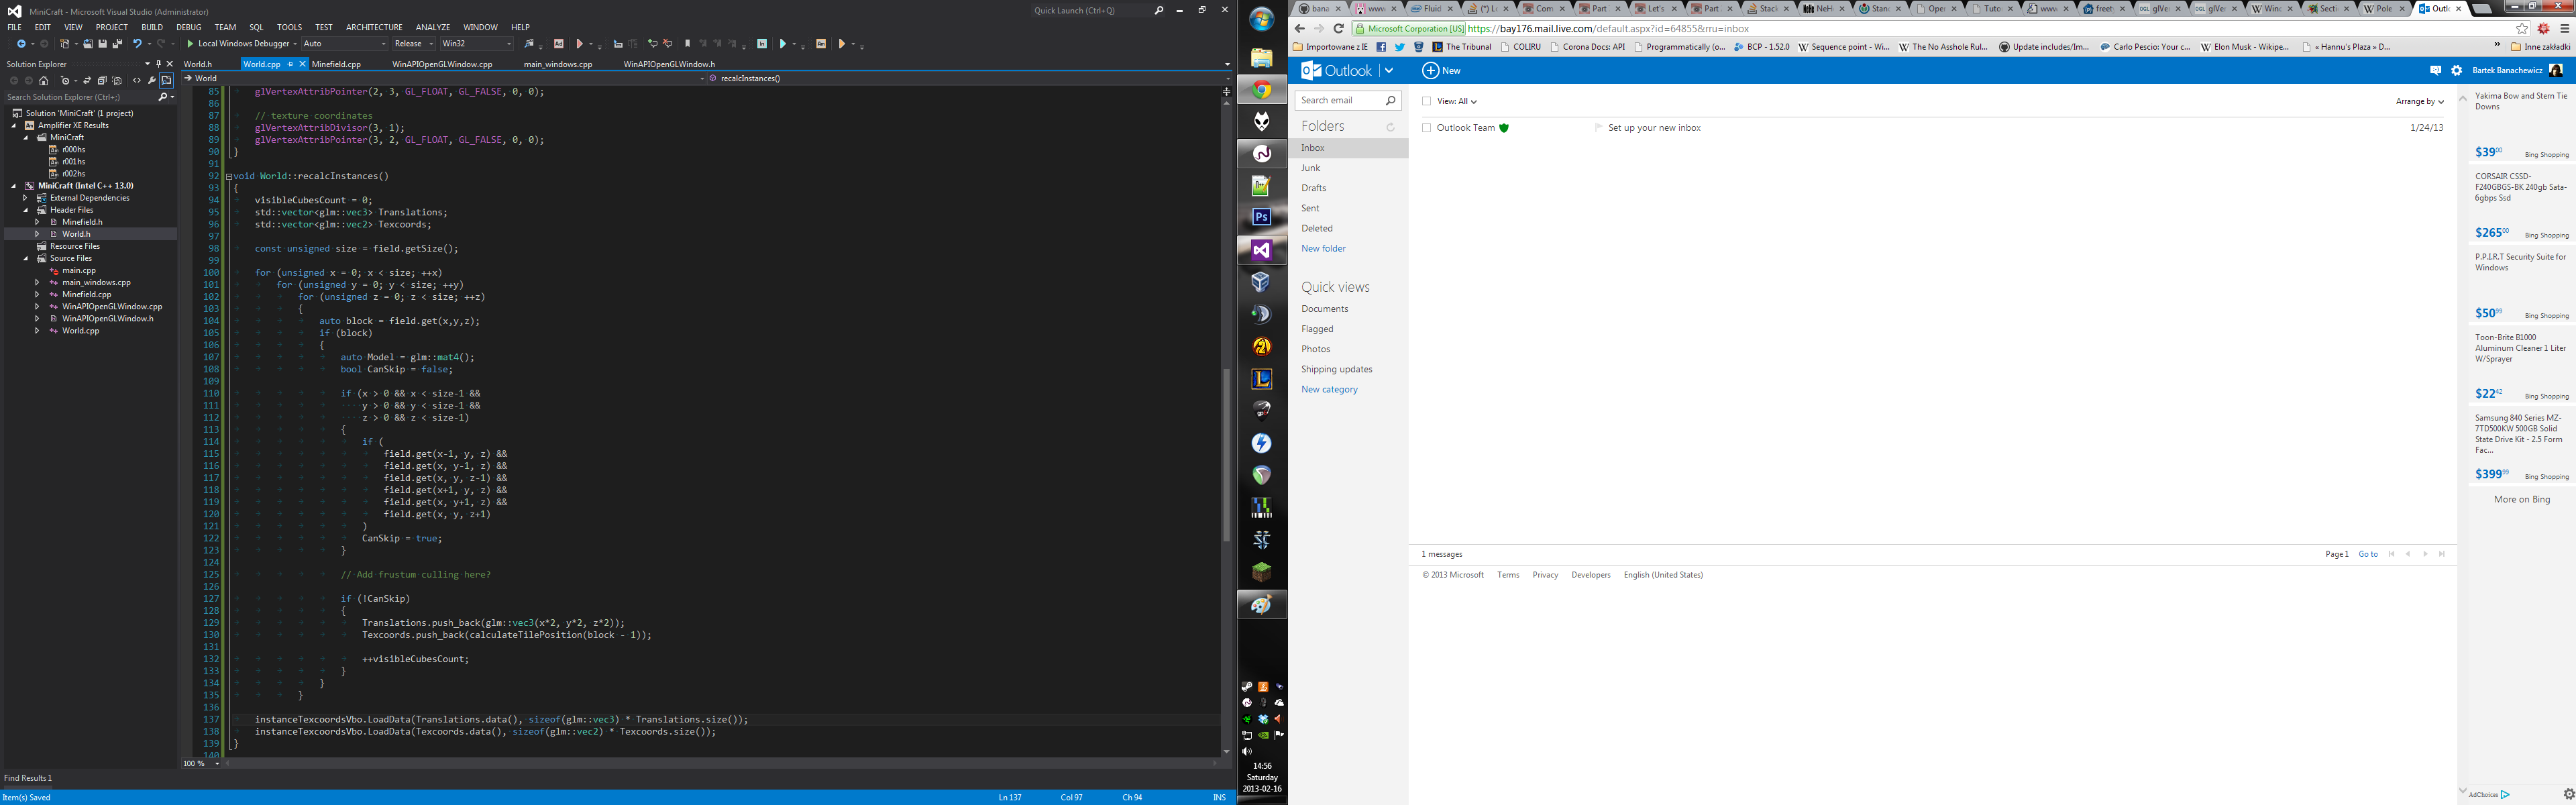2576x805 pixels.
Task: Select main.cpp in Solution Explorer tree
Action: [x=79, y=270]
